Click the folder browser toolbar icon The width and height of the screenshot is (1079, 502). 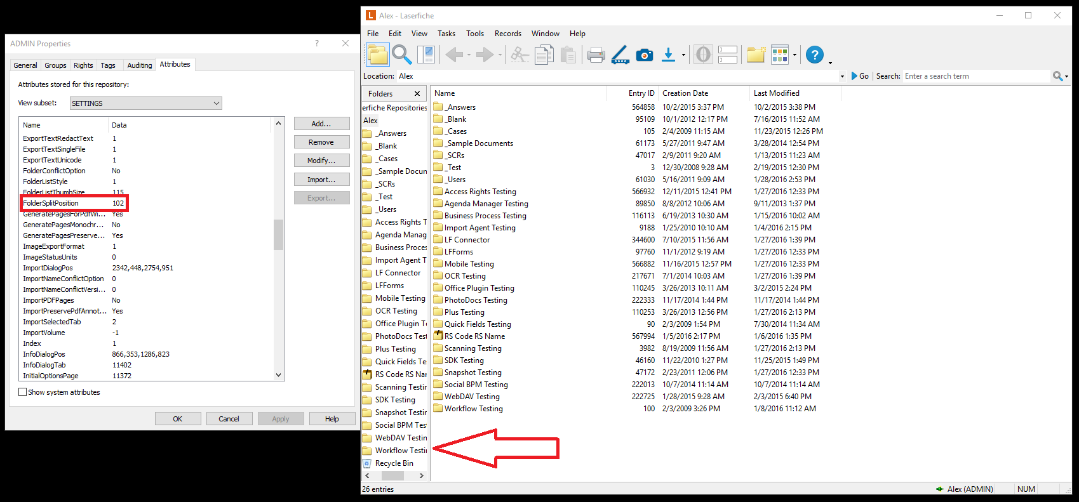click(x=377, y=55)
